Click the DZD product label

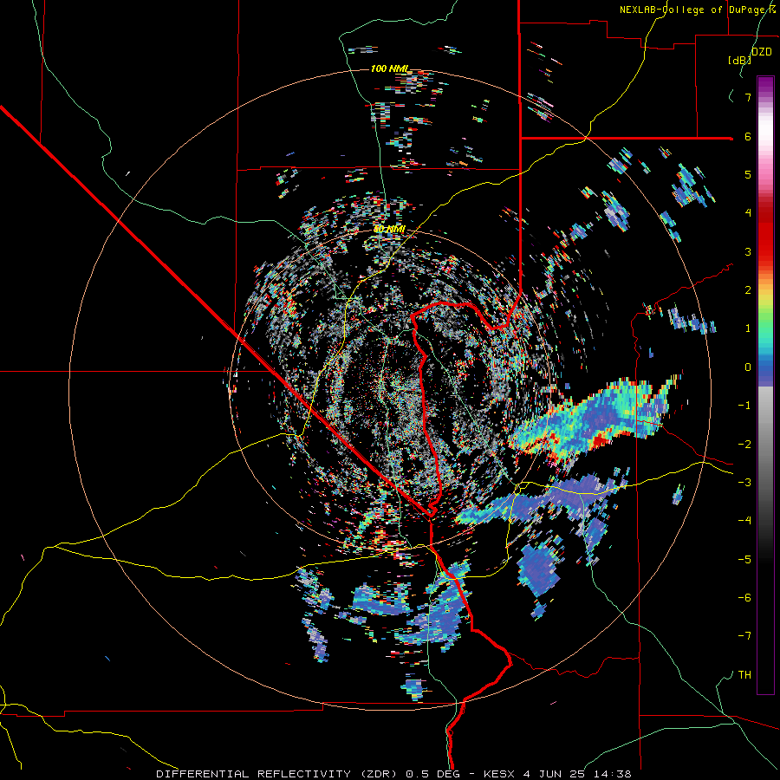[761, 51]
